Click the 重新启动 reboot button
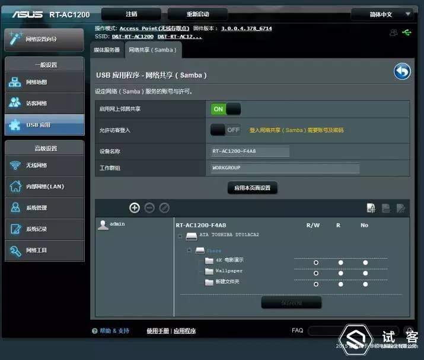Viewport: 424px width, 360px height. pyautogui.click(x=197, y=14)
